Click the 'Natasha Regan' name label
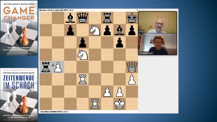217x122 pixels. pyautogui.click(x=146, y=53)
